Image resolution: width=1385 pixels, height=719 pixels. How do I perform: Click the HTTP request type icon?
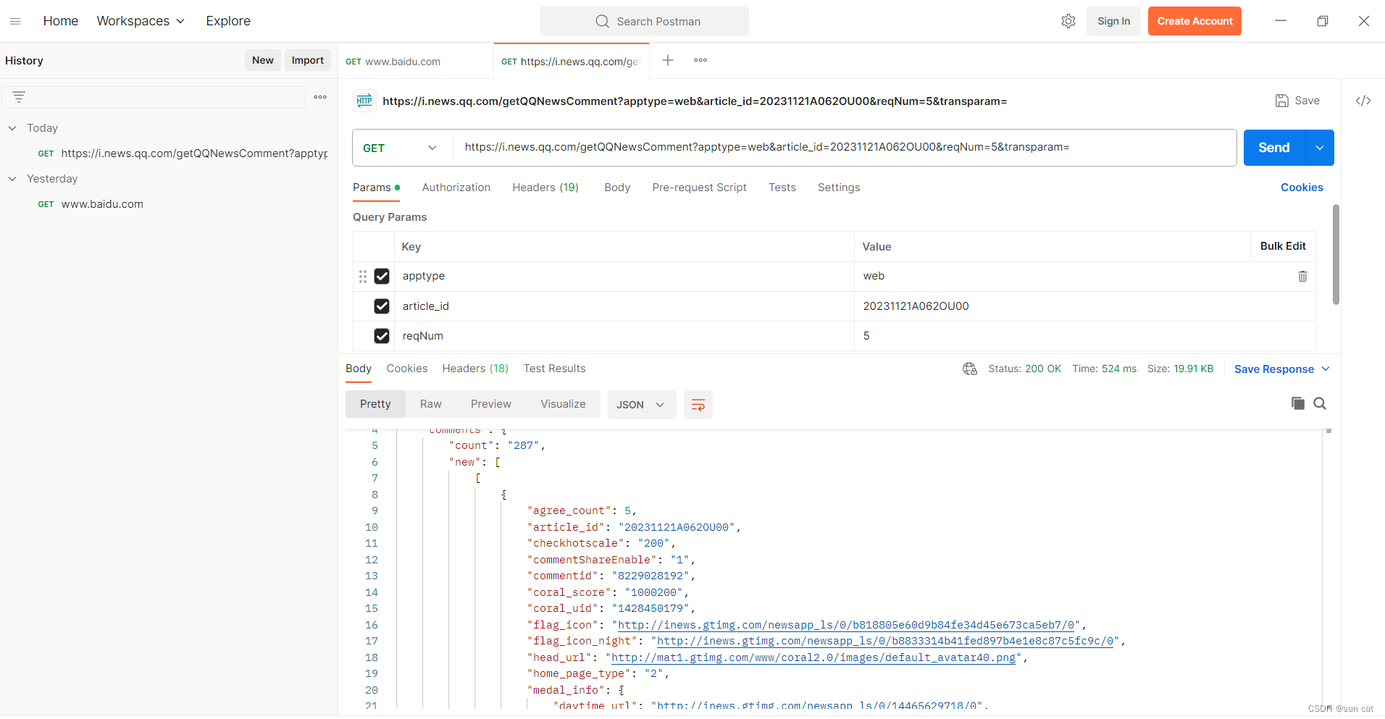[x=364, y=101]
